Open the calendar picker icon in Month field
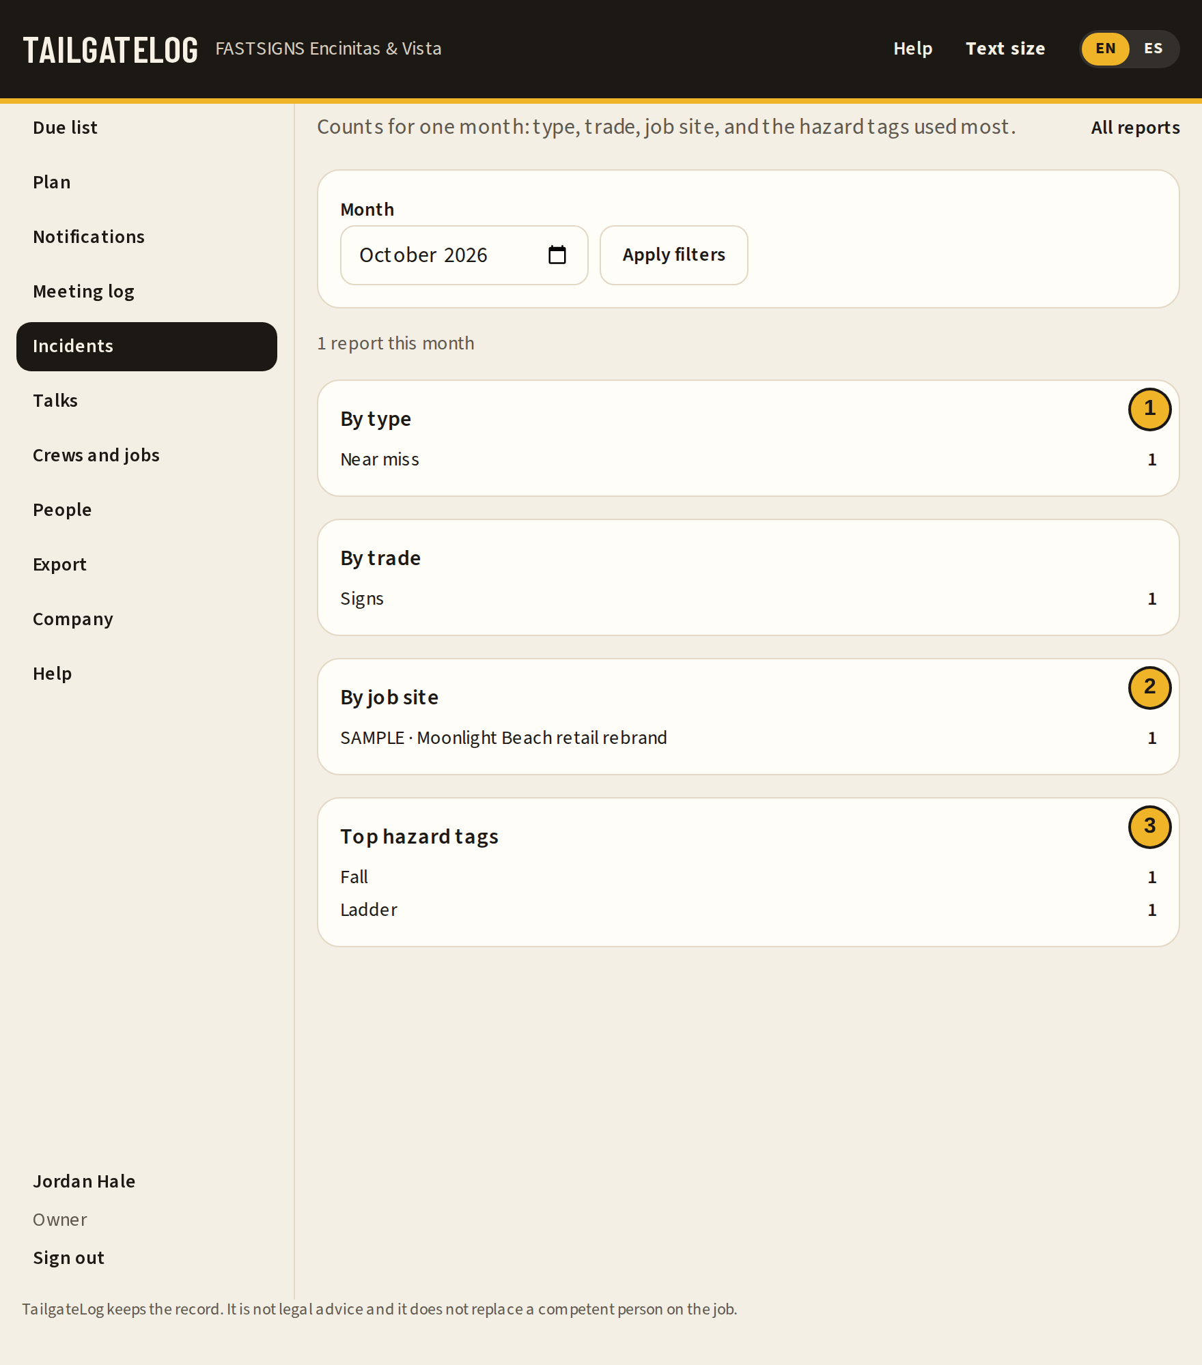 pyautogui.click(x=557, y=255)
